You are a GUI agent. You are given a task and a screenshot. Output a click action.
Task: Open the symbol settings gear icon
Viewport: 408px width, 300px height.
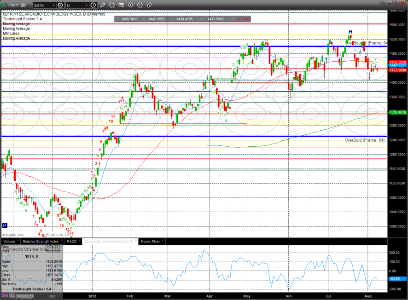tap(60, 5)
